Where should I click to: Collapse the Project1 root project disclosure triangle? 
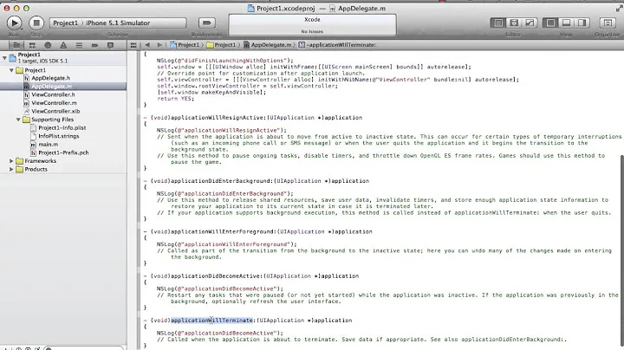pos(4,58)
